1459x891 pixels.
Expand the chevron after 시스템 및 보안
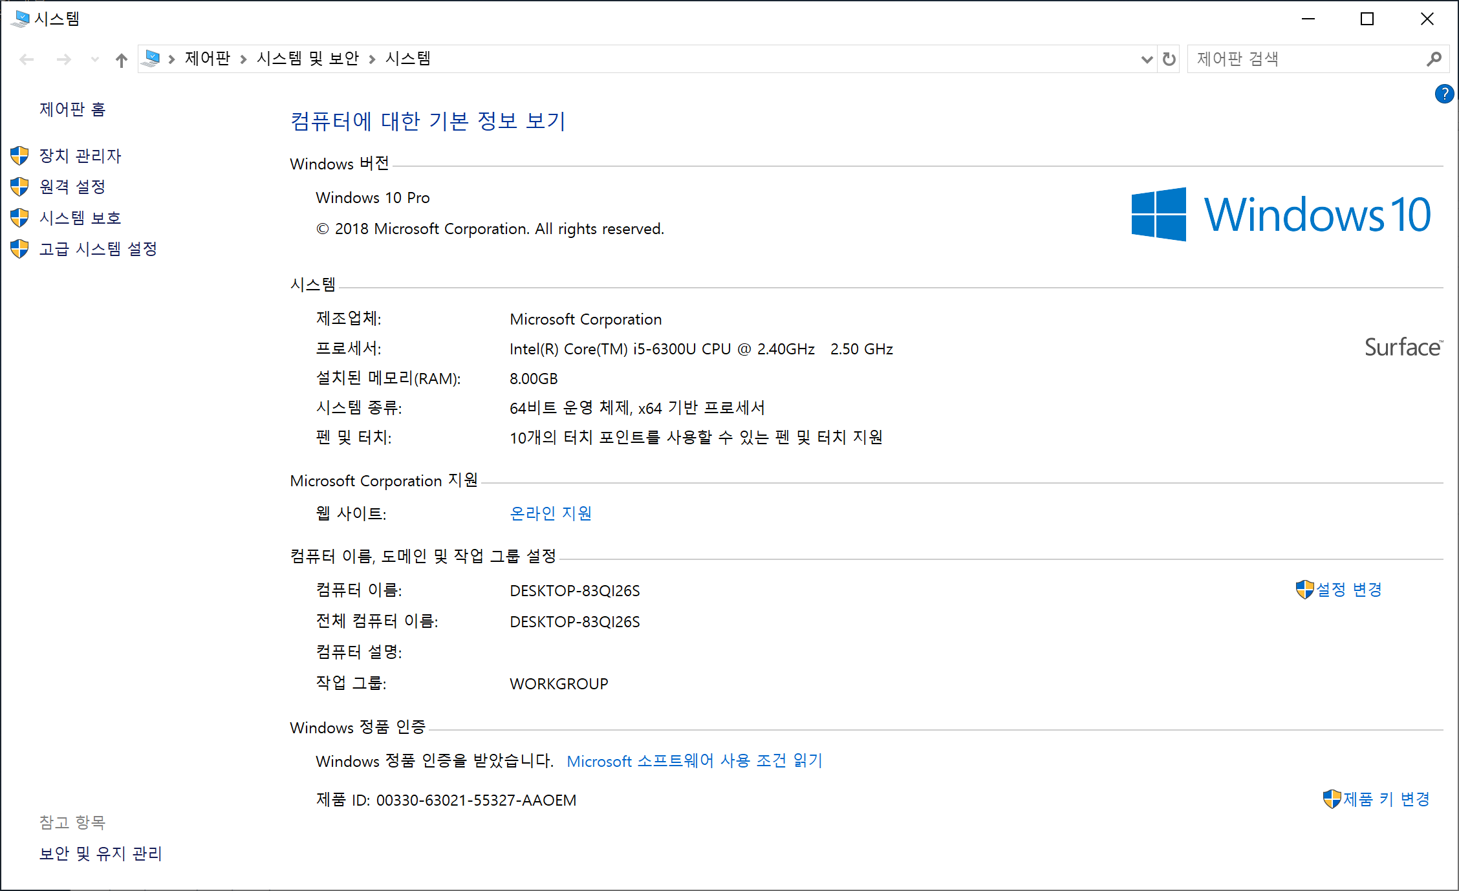tap(372, 59)
